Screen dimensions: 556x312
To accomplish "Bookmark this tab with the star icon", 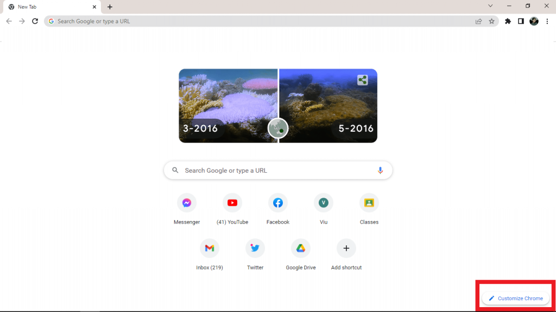I will click(491, 21).
